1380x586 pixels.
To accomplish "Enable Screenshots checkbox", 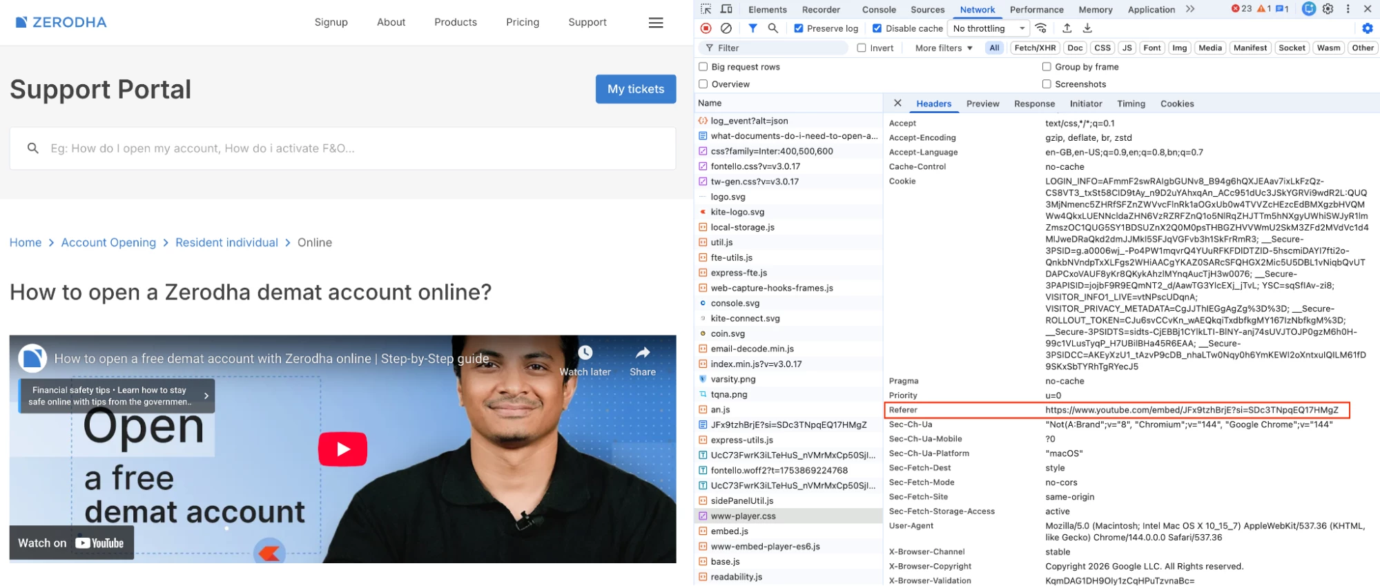I will pos(1047,84).
